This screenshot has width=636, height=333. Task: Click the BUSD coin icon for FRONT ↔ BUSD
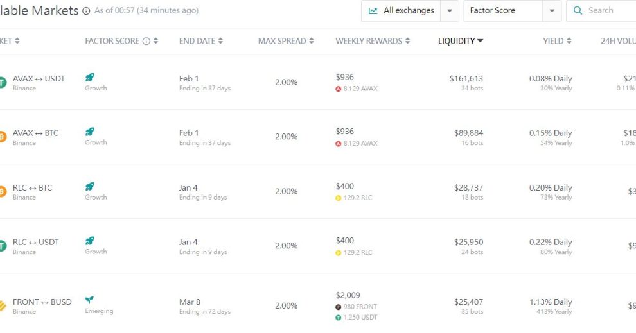point(3,305)
